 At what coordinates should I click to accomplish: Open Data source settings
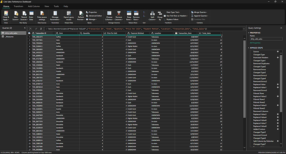tap(42, 13)
